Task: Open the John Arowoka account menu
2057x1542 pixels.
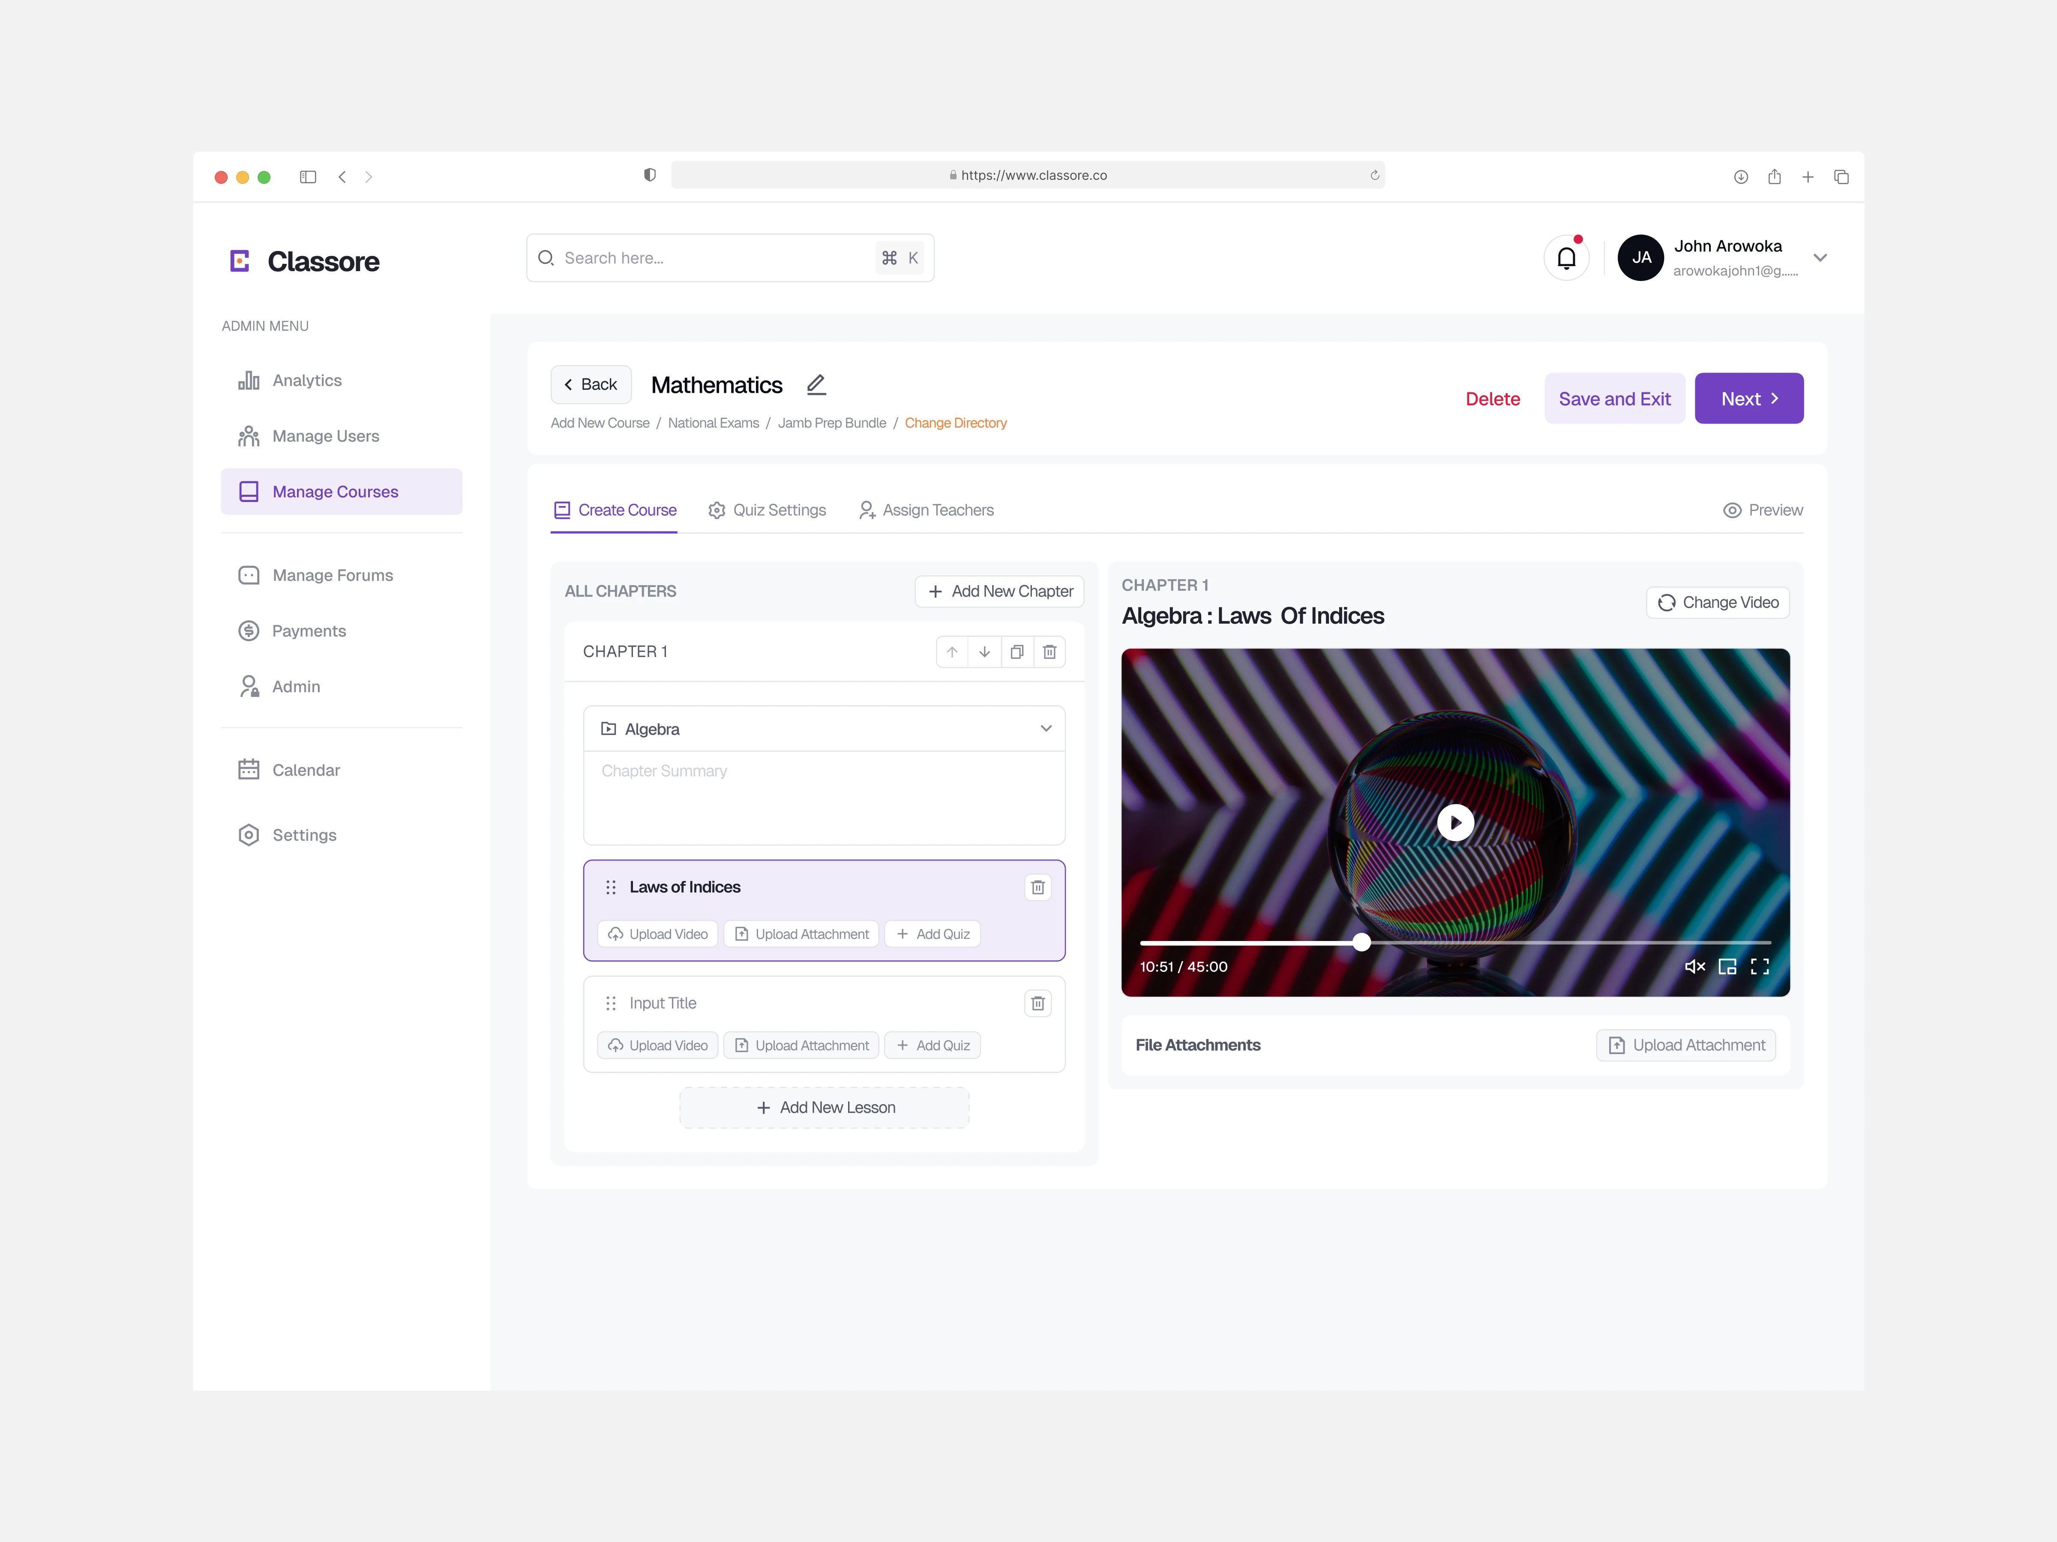Action: tap(1820, 258)
